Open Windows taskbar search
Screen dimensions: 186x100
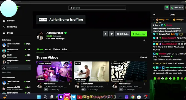click(45, 97)
